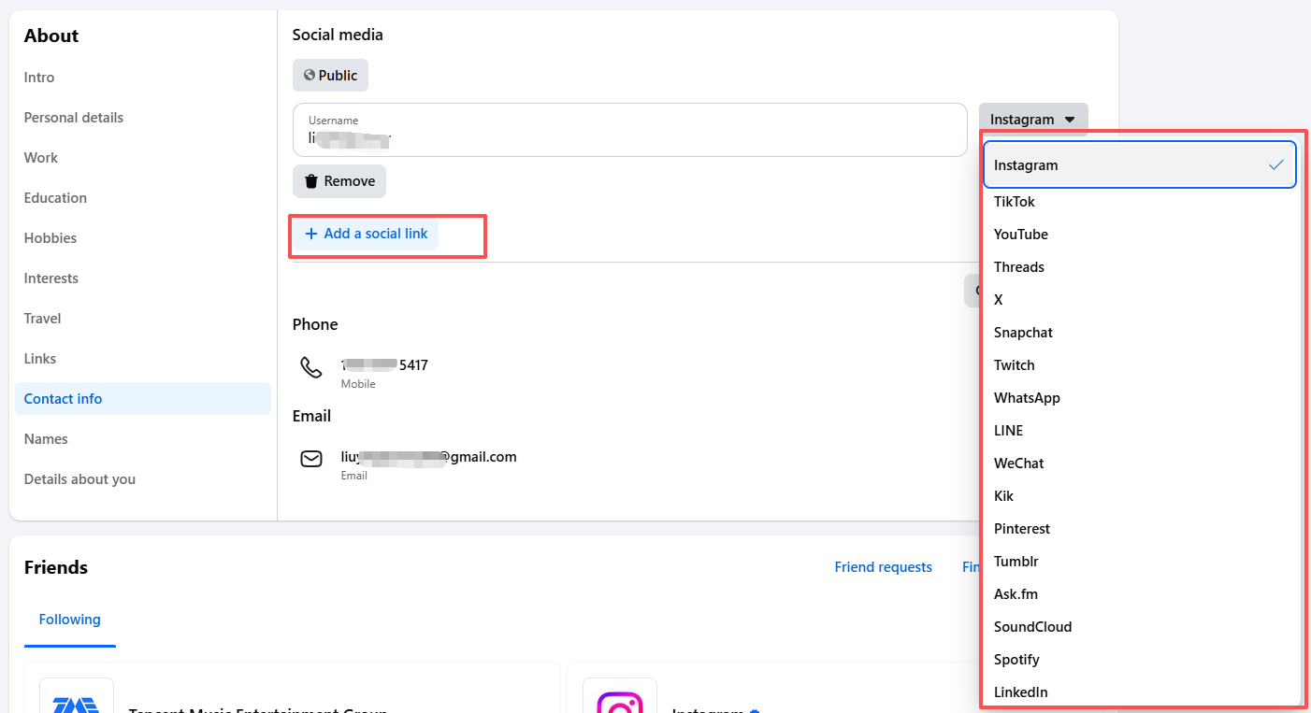
Task: Click the Tencent Music Entertainment logo thumbnail
Action: pyautogui.click(x=77, y=696)
